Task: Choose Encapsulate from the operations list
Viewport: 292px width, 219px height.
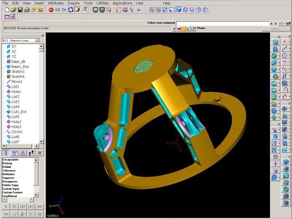Action: (x=10, y=159)
